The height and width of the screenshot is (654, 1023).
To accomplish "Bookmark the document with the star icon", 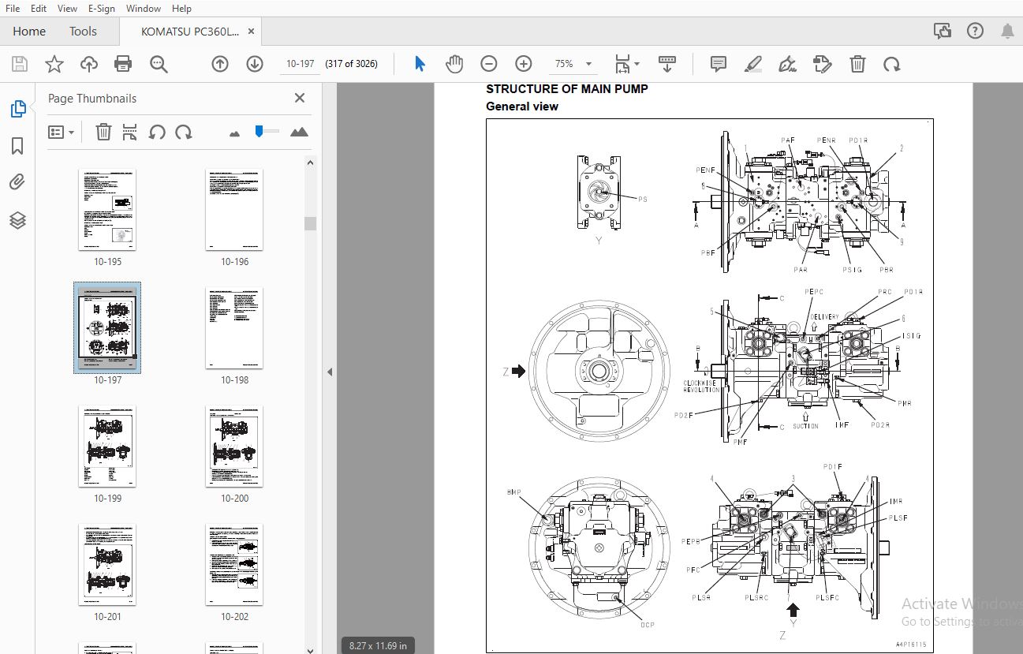I will click(x=54, y=64).
